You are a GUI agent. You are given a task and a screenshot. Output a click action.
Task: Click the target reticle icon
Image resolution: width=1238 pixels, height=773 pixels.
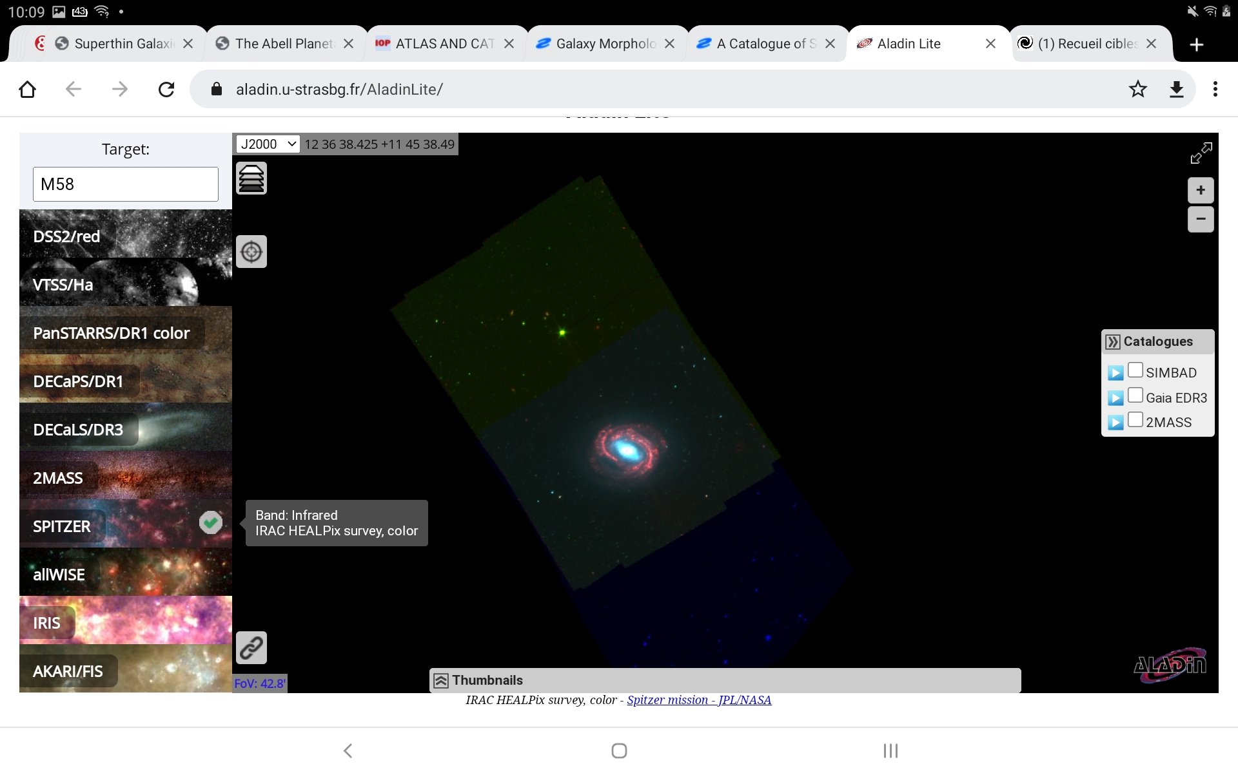[251, 252]
